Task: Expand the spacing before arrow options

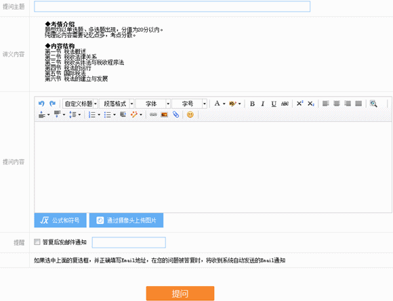Action: [x=48, y=114]
